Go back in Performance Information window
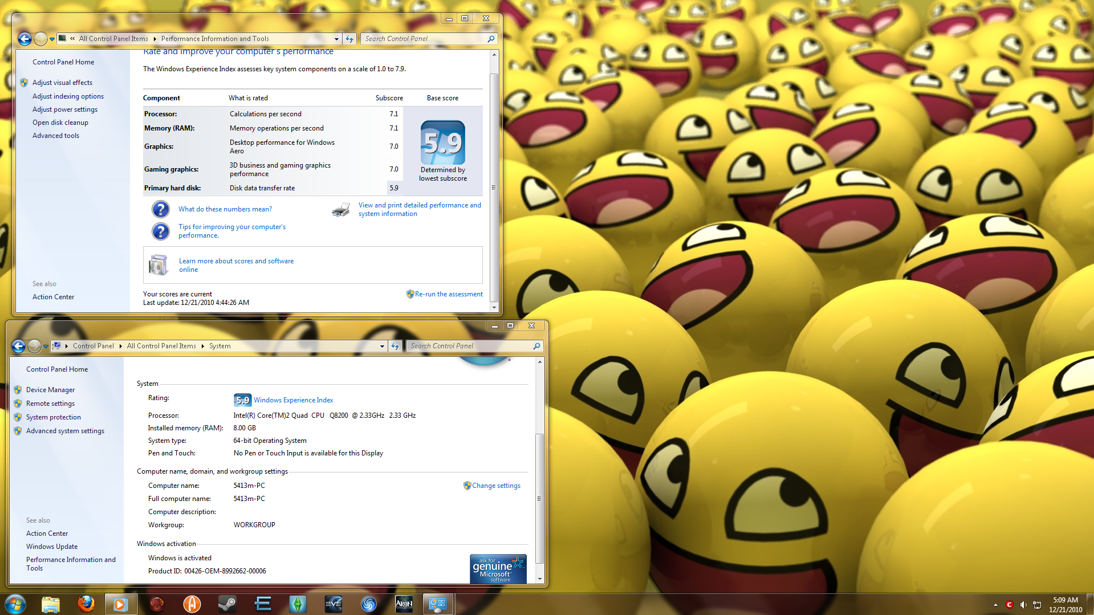The height and width of the screenshot is (615, 1094). (x=25, y=39)
